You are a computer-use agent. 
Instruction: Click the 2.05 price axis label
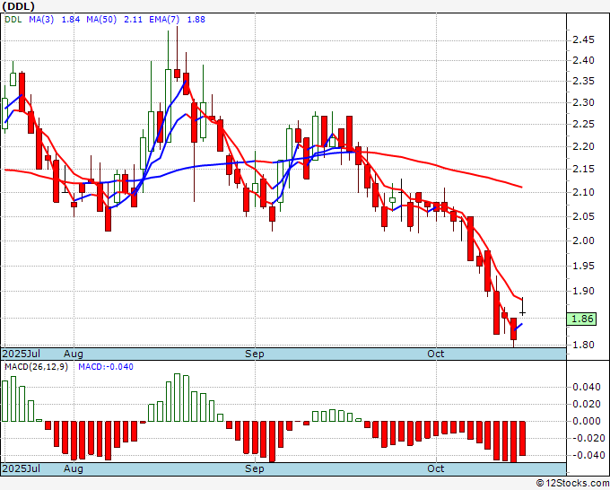(583, 216)
